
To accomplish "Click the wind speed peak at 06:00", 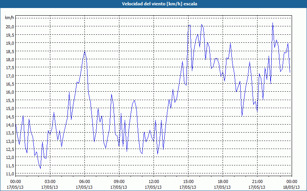I will 84,52.
